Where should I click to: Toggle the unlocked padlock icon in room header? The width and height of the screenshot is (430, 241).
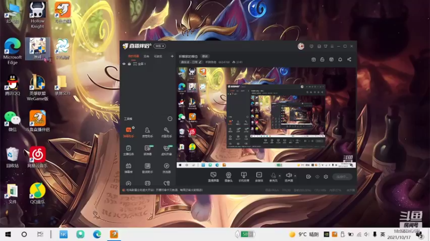[x=322, y=59]
